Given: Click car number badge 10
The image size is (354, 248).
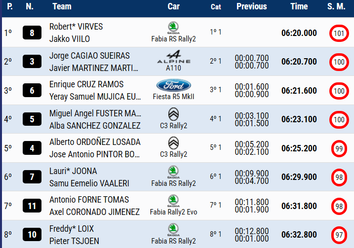Looking at the screenshot, I should [x=32, y=235].
